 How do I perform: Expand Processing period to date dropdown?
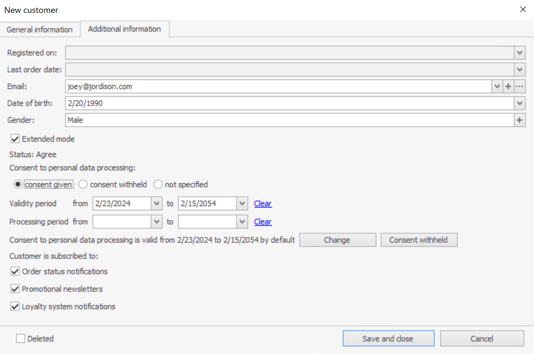coord(242,222)
